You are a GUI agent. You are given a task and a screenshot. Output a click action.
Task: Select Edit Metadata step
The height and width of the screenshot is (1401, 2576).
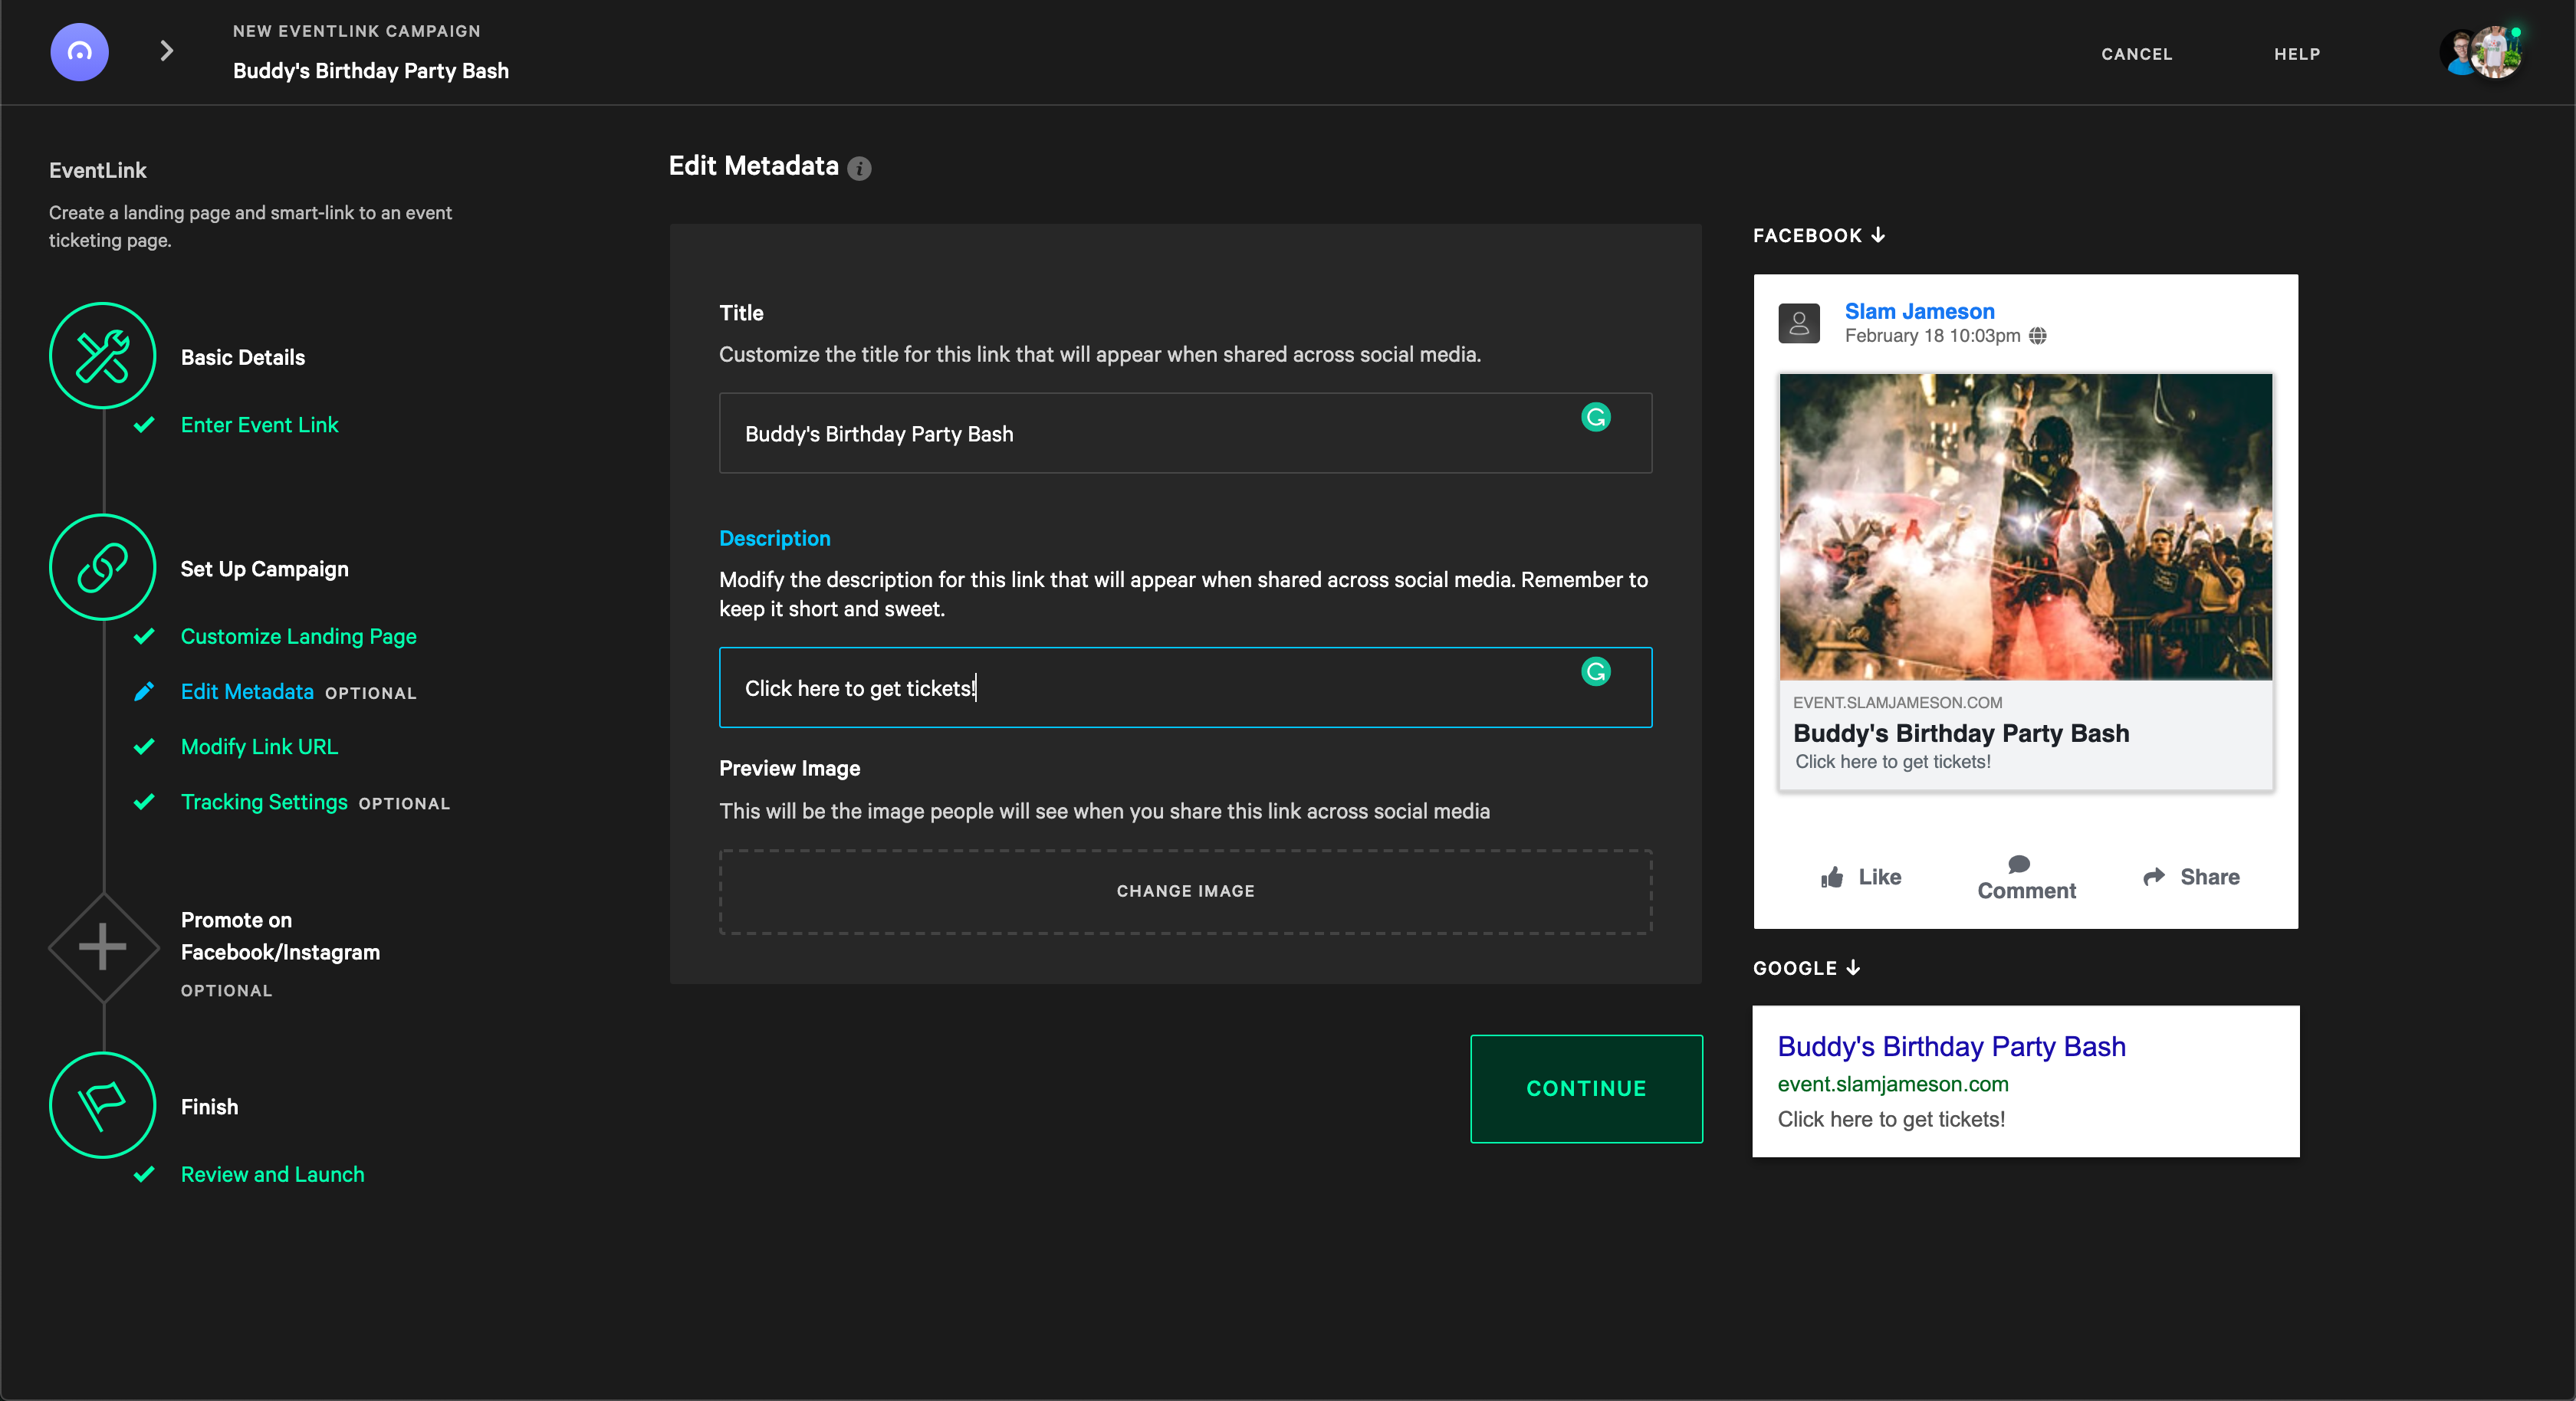coord(247,691)
